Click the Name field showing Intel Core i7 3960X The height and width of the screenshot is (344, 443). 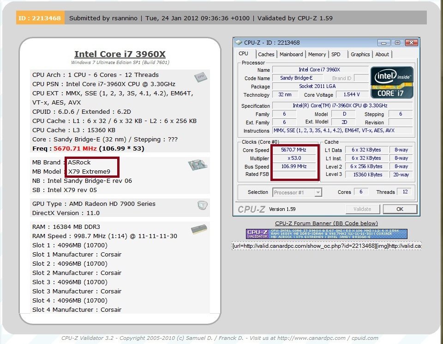(x=320, y=70)
